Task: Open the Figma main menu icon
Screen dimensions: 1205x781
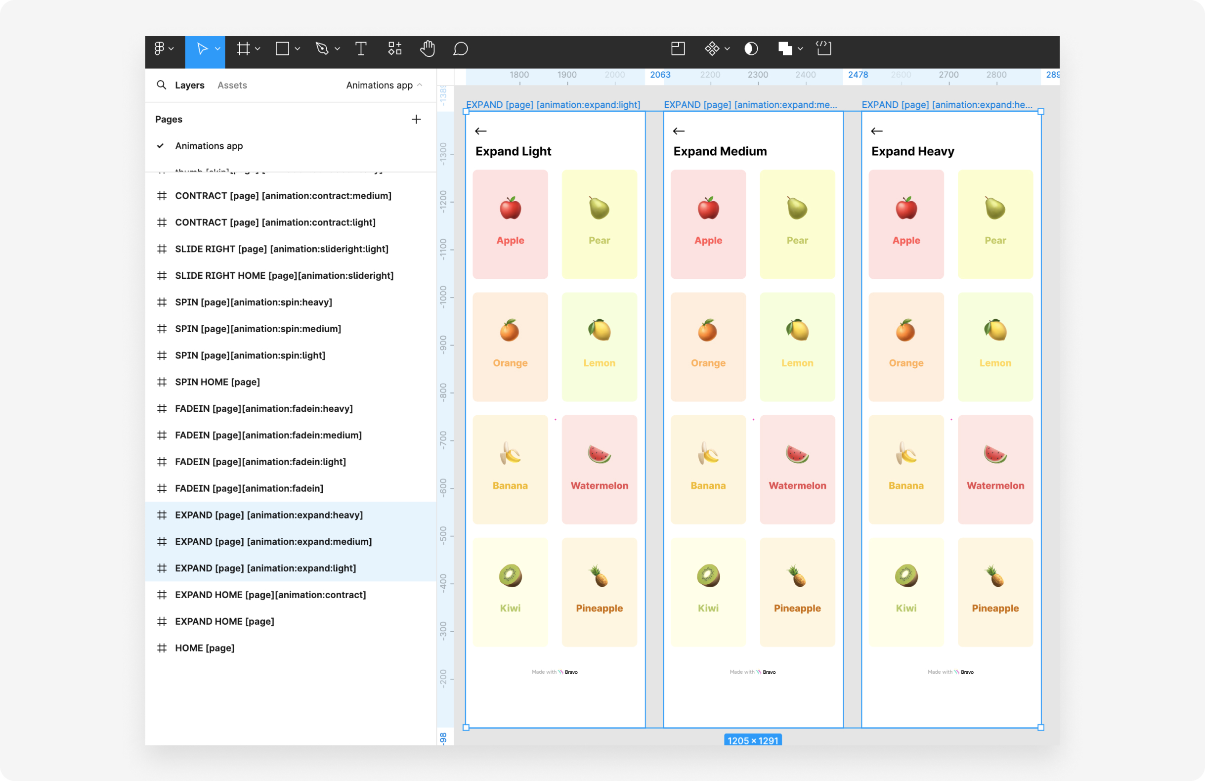Action: tap(160, 49)
